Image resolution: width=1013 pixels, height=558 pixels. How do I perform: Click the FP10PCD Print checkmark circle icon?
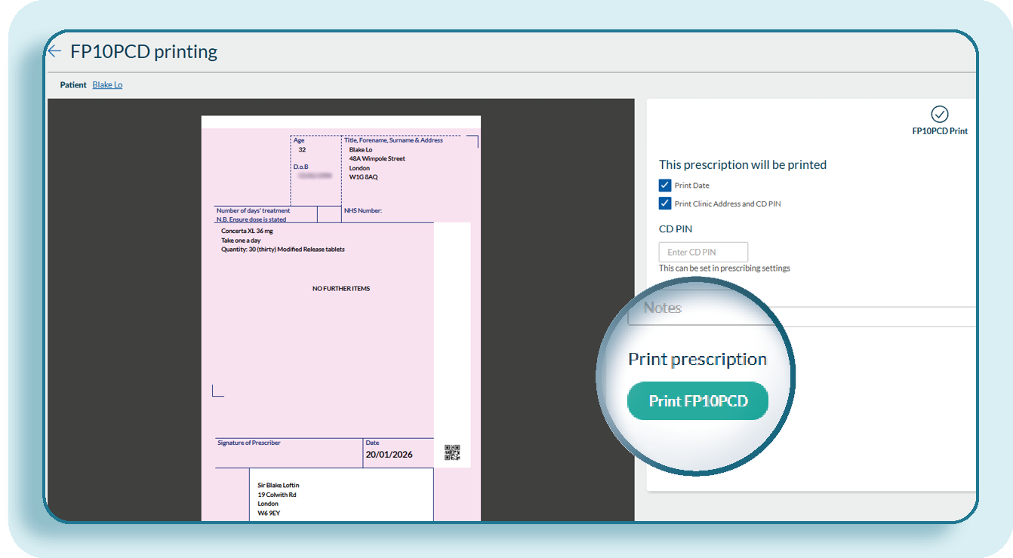(x=939, y=114)
